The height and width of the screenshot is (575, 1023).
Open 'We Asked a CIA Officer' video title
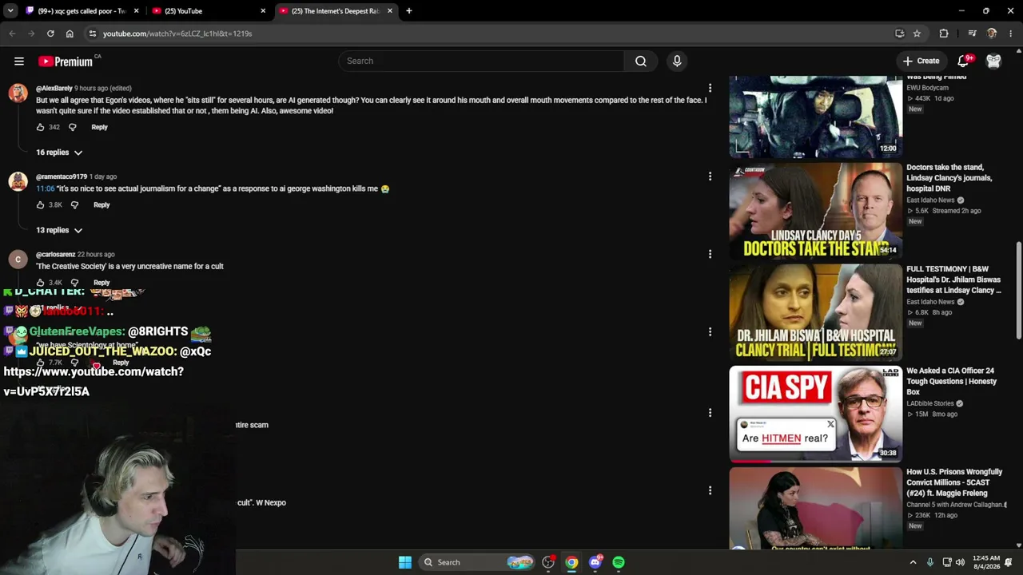point(951,382)
